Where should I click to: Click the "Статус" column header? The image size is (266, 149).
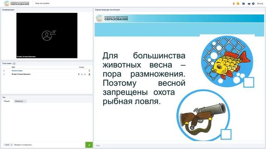click(81, 67)
